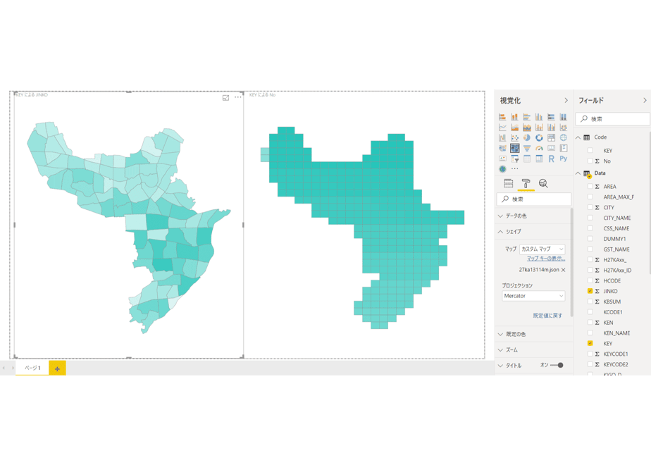
Task: Open the Fields well pane icon
Action: coord(508,183)
